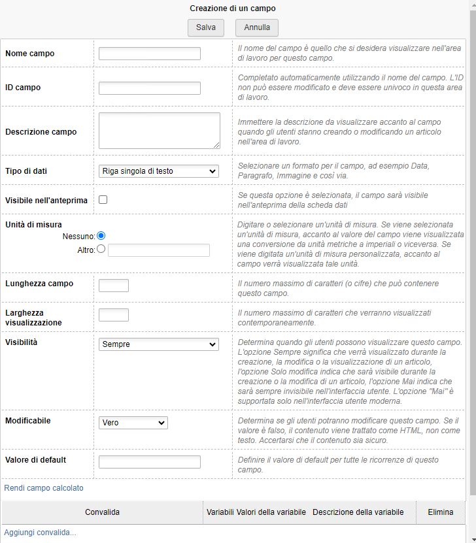Click the text field next to Altro
This screenshot has width=476, height=543.
(160, 250)
